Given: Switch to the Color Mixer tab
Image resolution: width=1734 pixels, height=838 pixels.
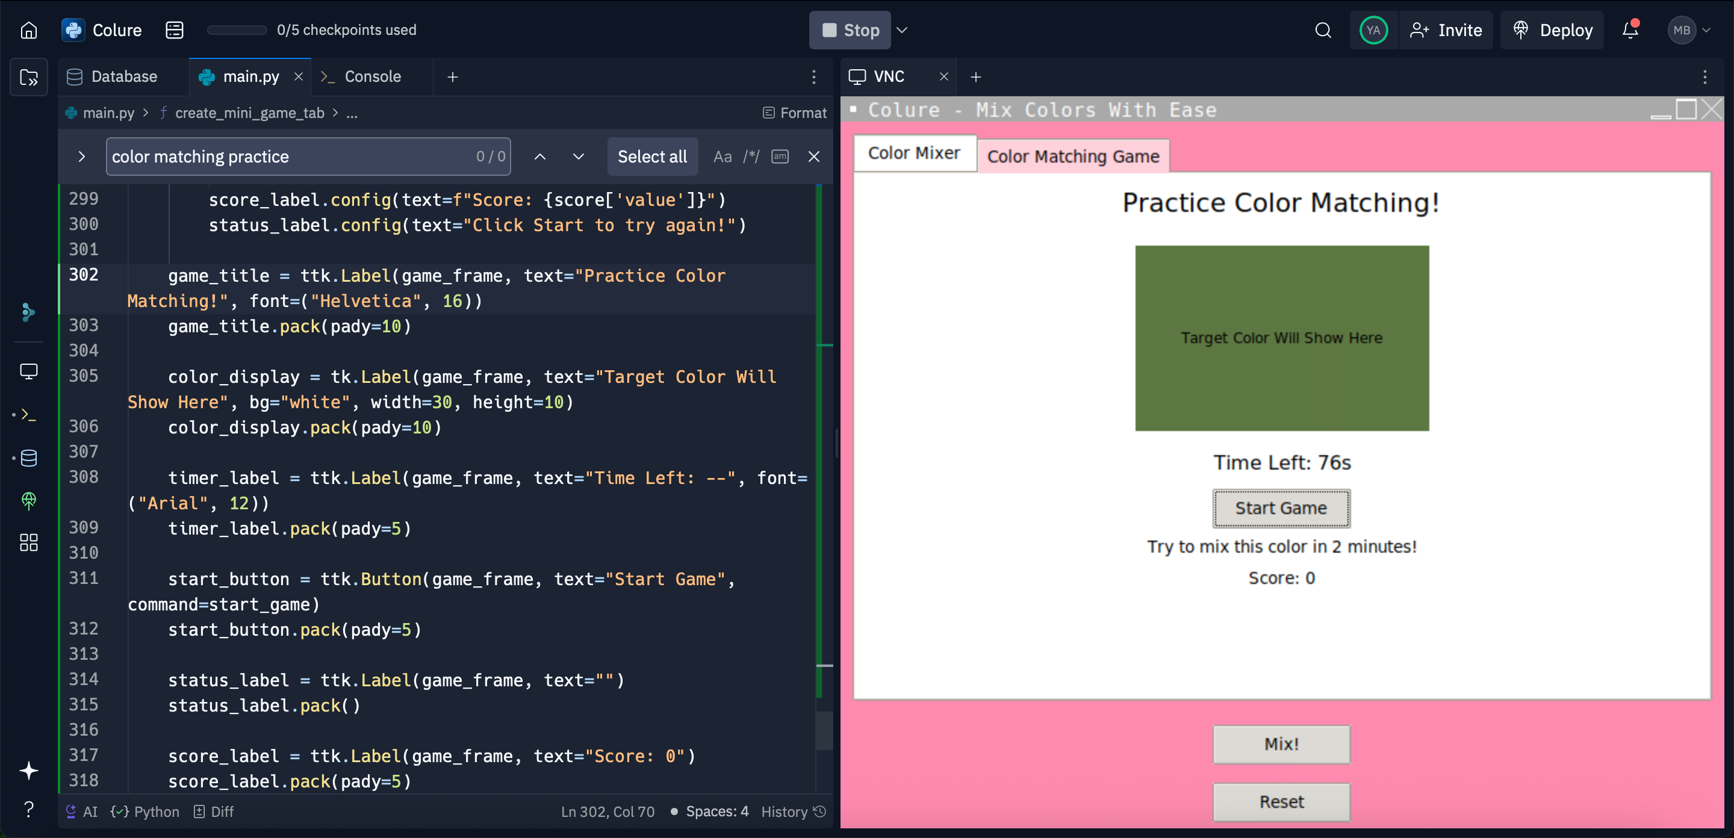Looking at the screenshot, I should pos(913,154).
